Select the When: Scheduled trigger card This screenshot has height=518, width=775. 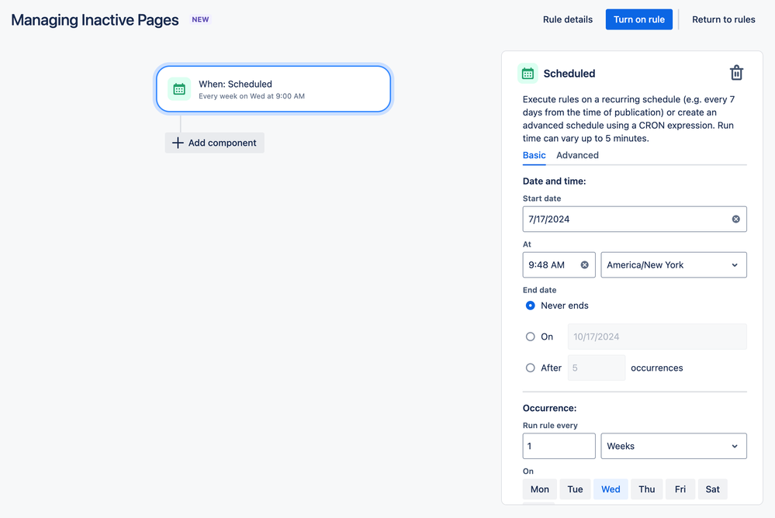click(273, 89)
